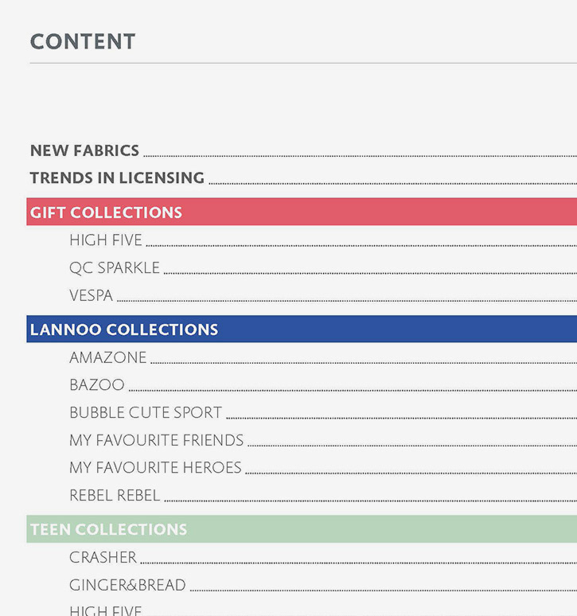Go to the REBEL REBEL collection
The image size is (577, 616).
[x=115, y=495]
